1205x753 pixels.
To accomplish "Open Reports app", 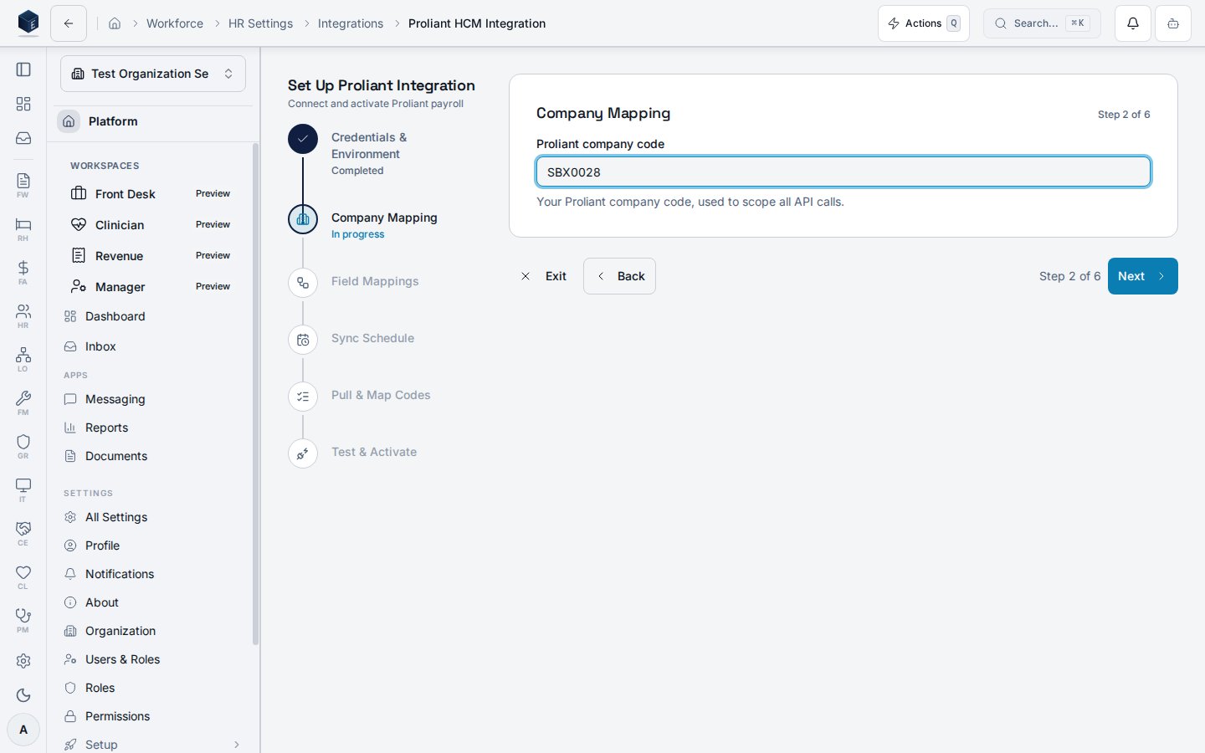I will (153, 428).
